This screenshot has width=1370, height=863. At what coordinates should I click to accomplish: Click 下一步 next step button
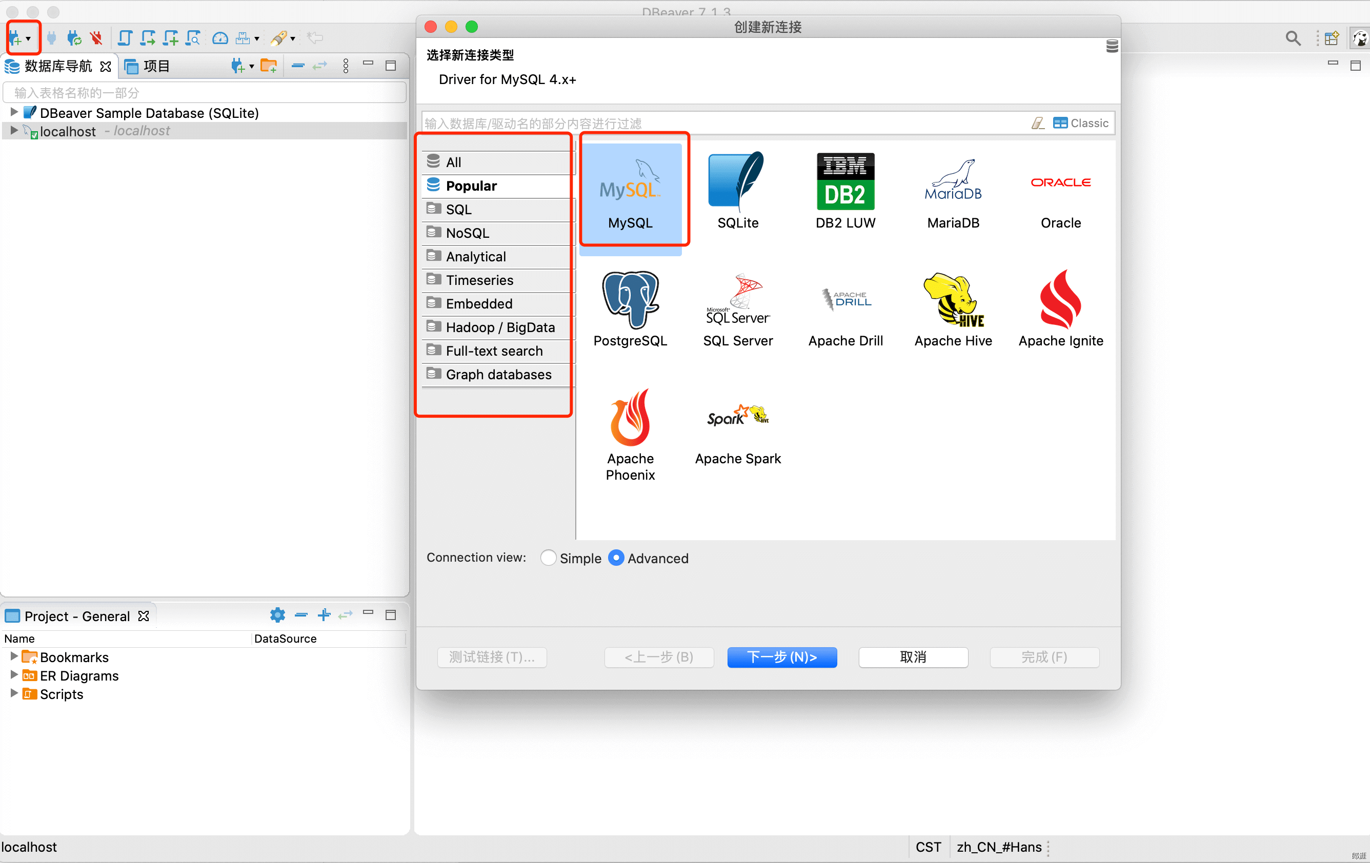tap(781, 656)
